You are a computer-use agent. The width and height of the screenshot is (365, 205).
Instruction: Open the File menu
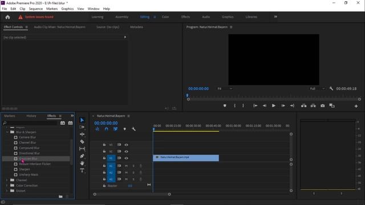[5, 9]
